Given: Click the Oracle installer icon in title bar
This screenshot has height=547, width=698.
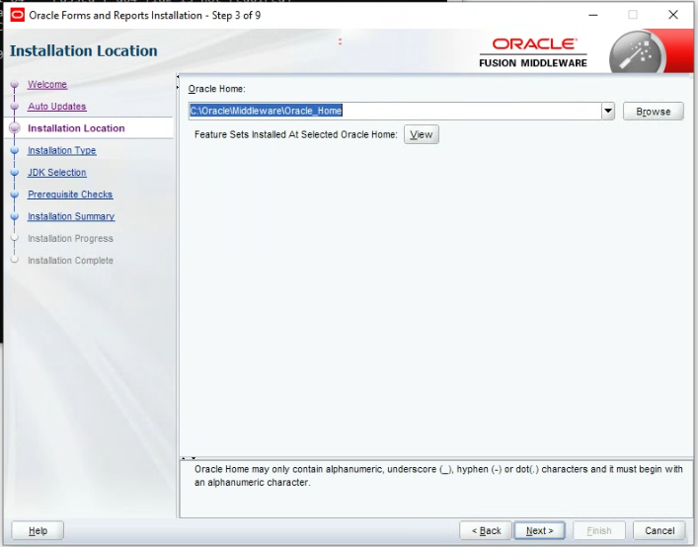Looking at the screenshot, I should pyautogui.click(x=18, y=15).
